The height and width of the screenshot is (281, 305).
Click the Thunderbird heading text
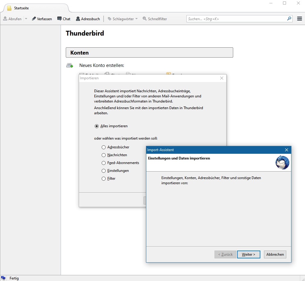[x=85, y=33]
